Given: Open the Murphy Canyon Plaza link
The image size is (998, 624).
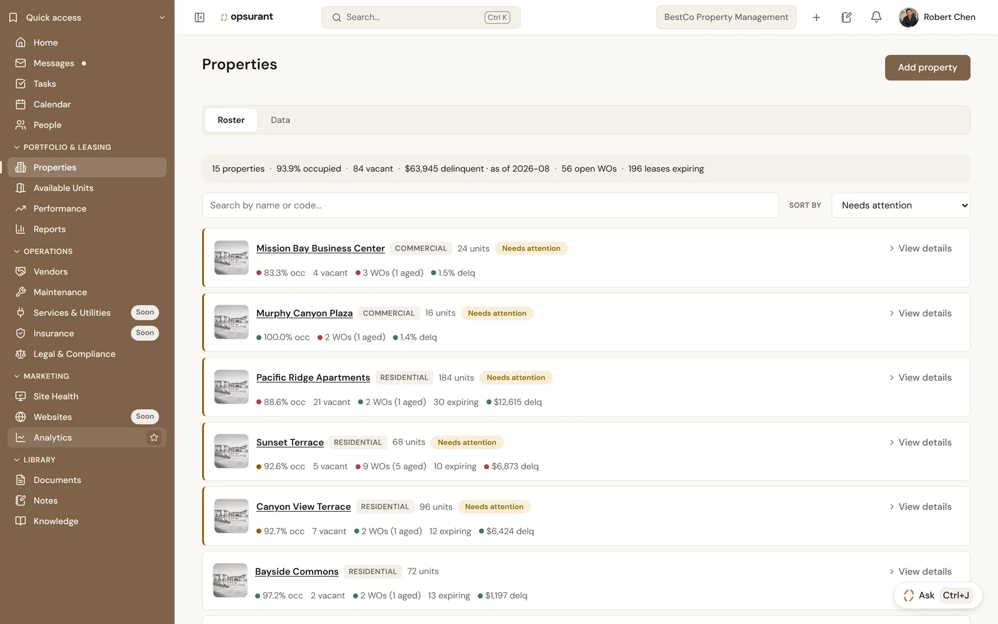Looking at the screenshot, I should [x=304, y=313].
